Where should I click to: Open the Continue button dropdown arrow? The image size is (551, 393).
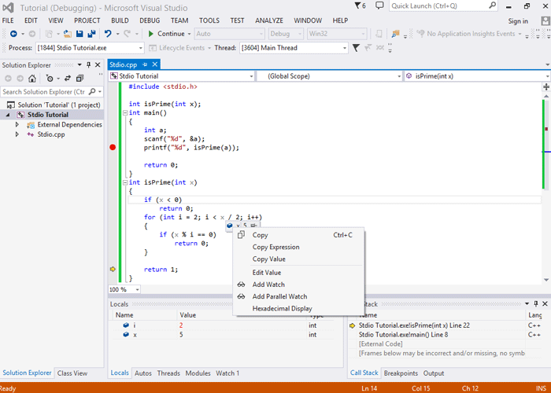tap(189, 34)
